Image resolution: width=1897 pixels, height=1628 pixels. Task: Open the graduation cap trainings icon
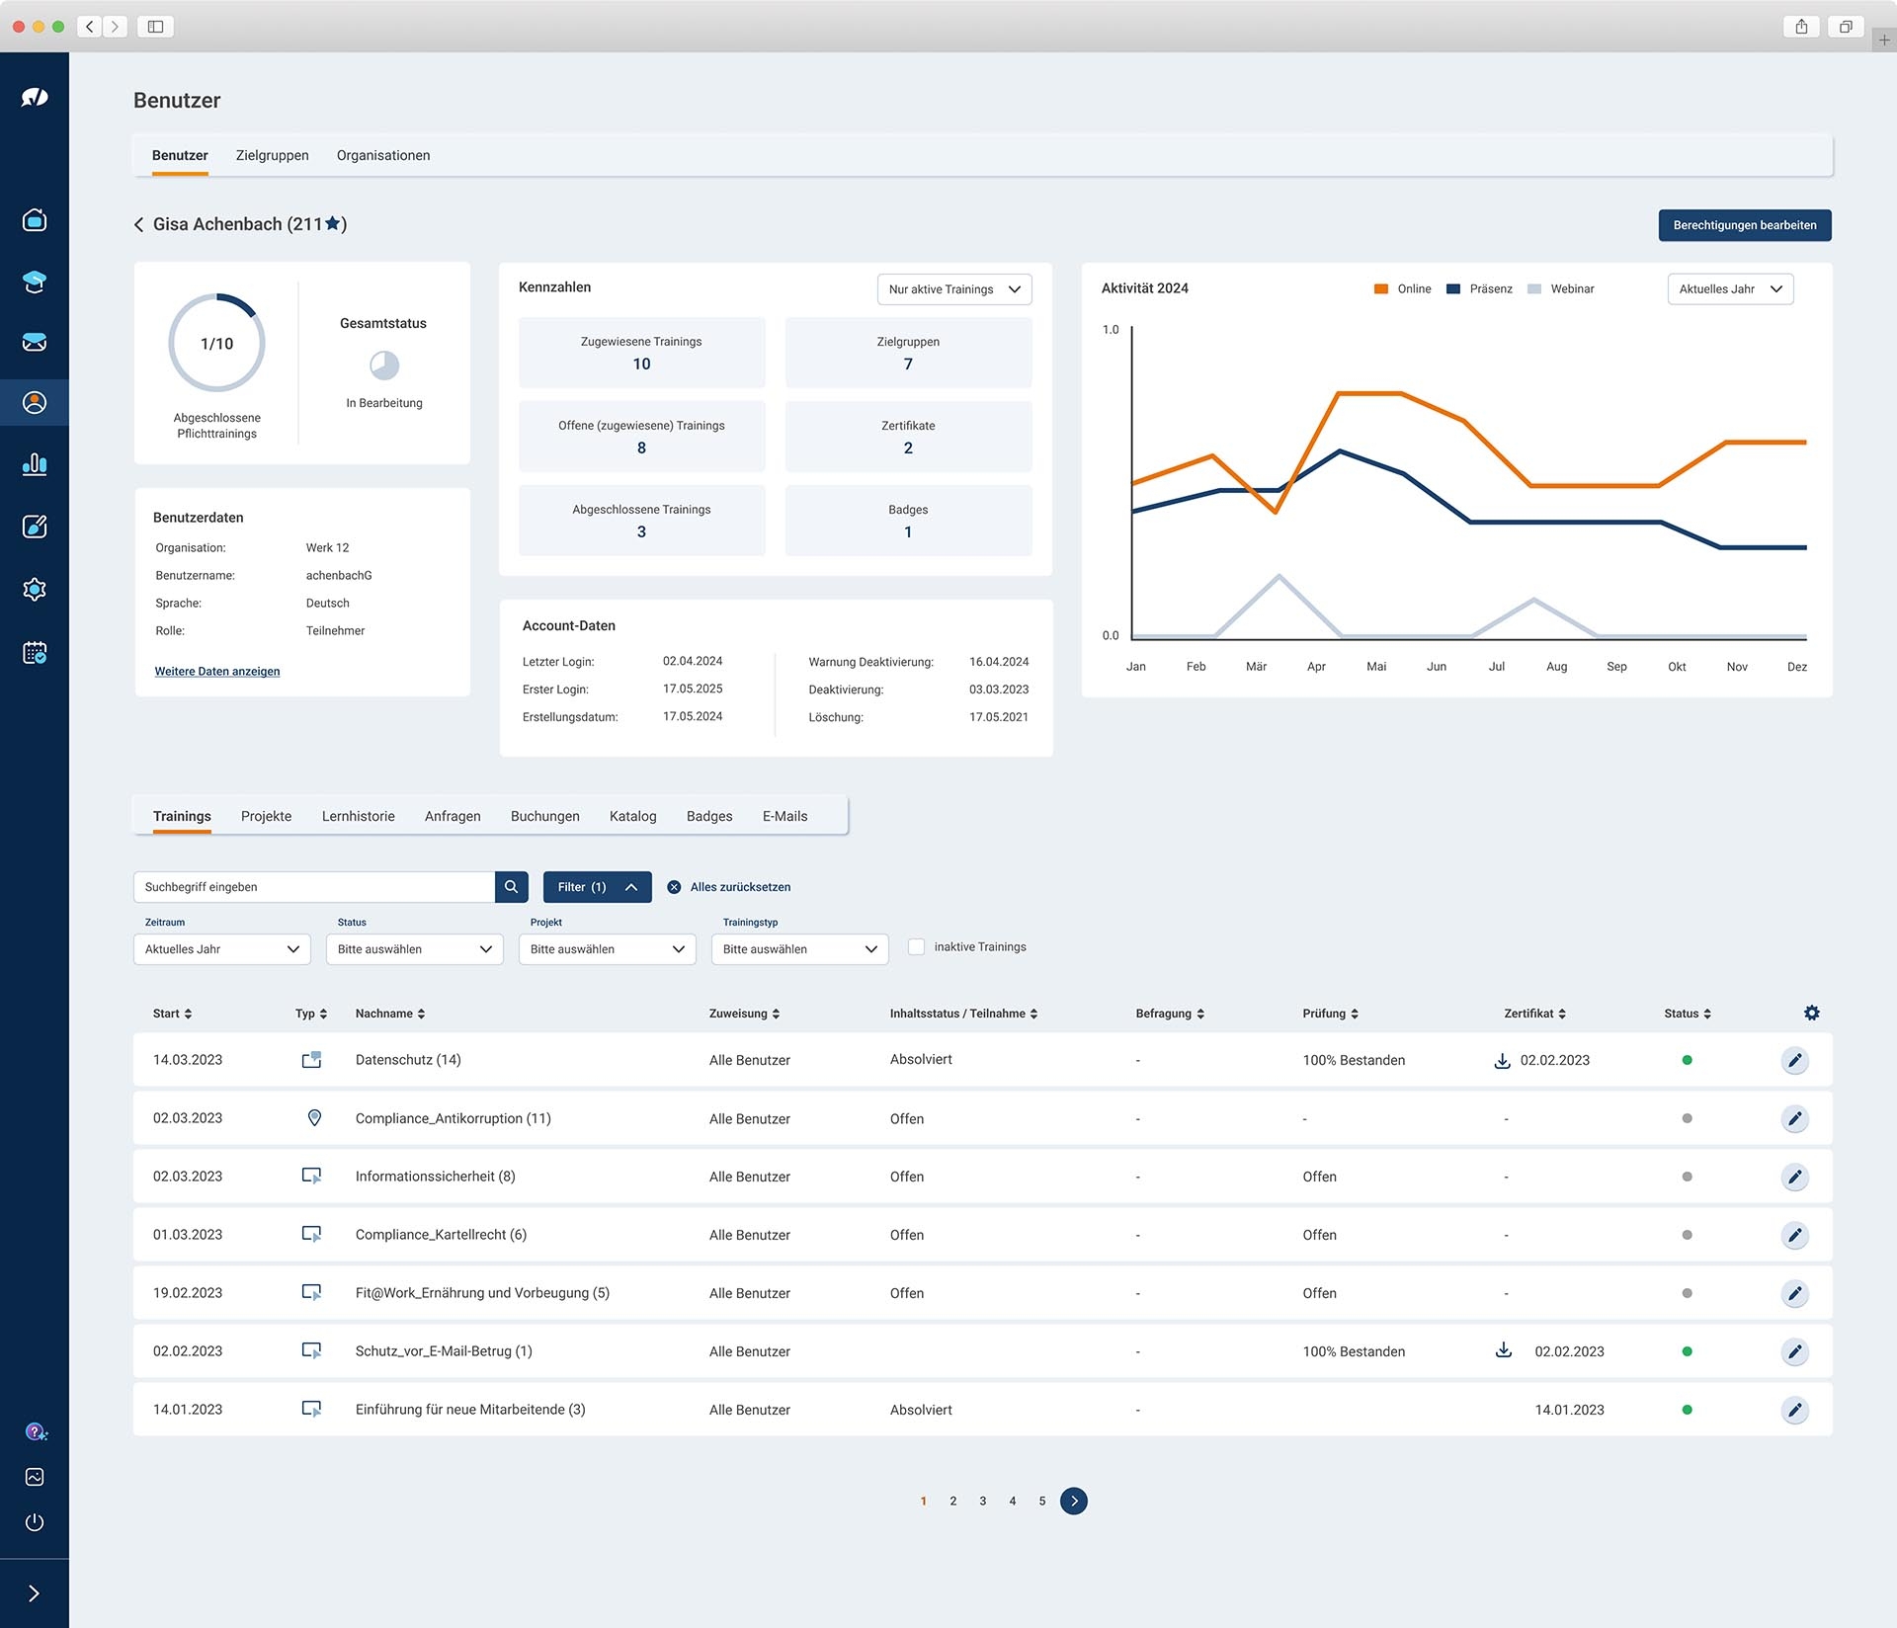[35, 282]
